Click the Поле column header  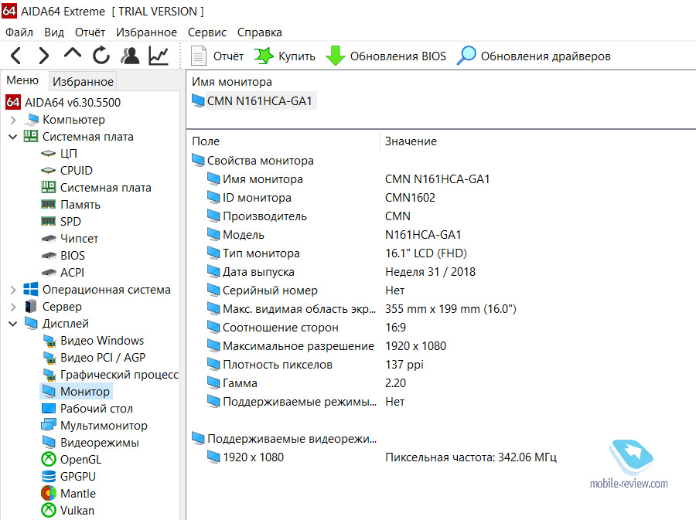206,141
